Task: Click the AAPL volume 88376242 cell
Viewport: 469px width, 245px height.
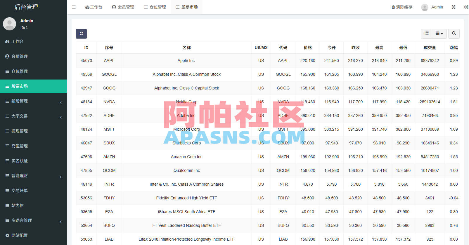Action: coord(430,61)
